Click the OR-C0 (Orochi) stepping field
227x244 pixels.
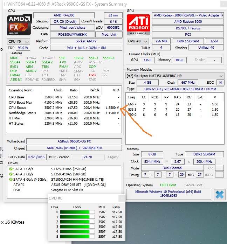[65, 21]
